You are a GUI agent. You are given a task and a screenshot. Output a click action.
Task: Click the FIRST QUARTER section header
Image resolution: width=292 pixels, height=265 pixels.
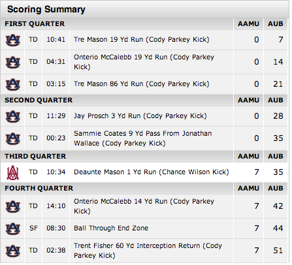[35, 23]
